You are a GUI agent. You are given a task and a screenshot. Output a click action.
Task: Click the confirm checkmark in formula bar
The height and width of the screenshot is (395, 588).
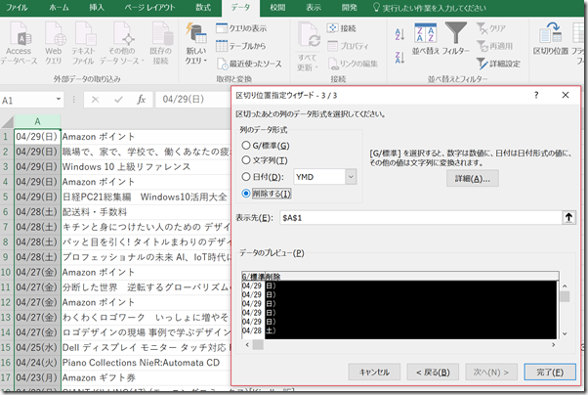tap(118, 100)
